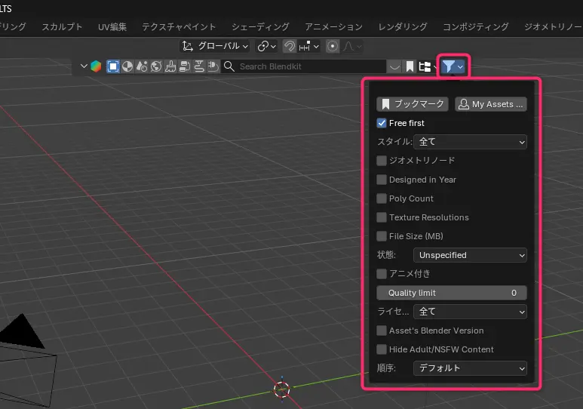Toggle the snapping magnet icon
The height and width of the screenshot is (409, 583).
click(290, 47)
